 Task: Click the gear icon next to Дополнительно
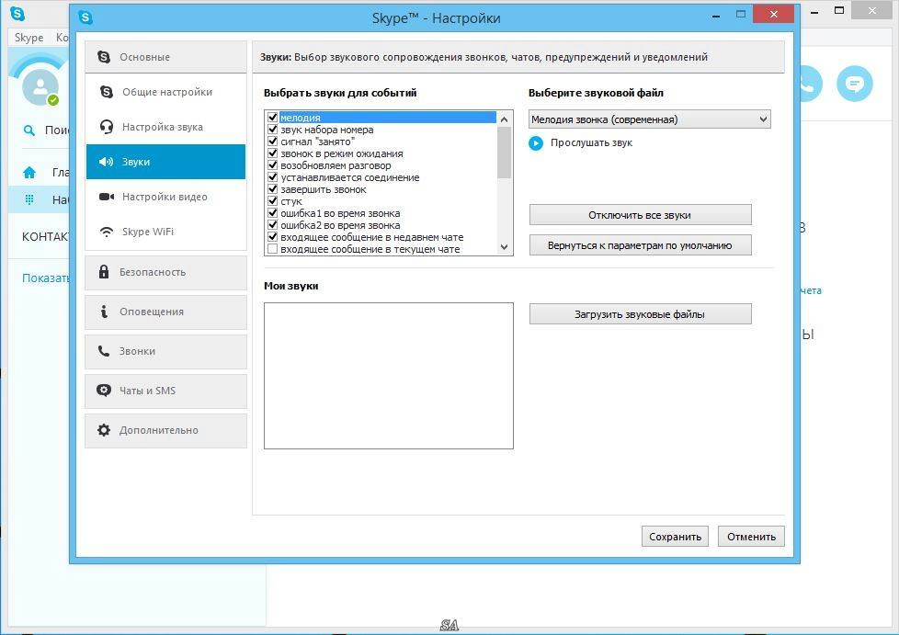[x=104, y=430]
